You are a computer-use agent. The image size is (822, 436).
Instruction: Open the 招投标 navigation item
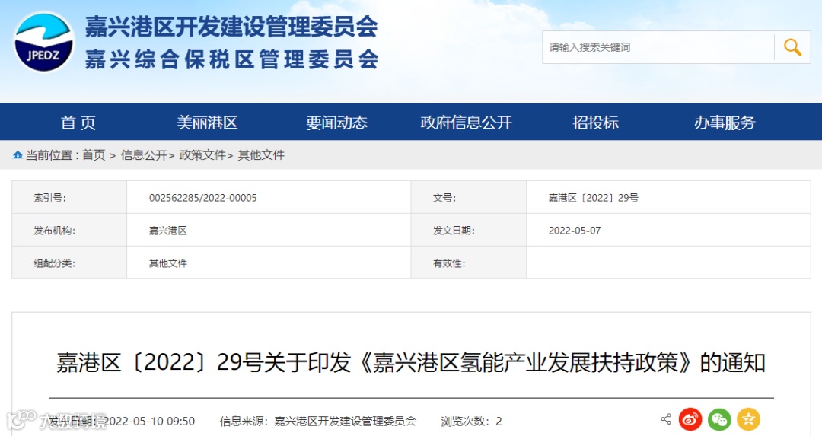pos(595,122)
